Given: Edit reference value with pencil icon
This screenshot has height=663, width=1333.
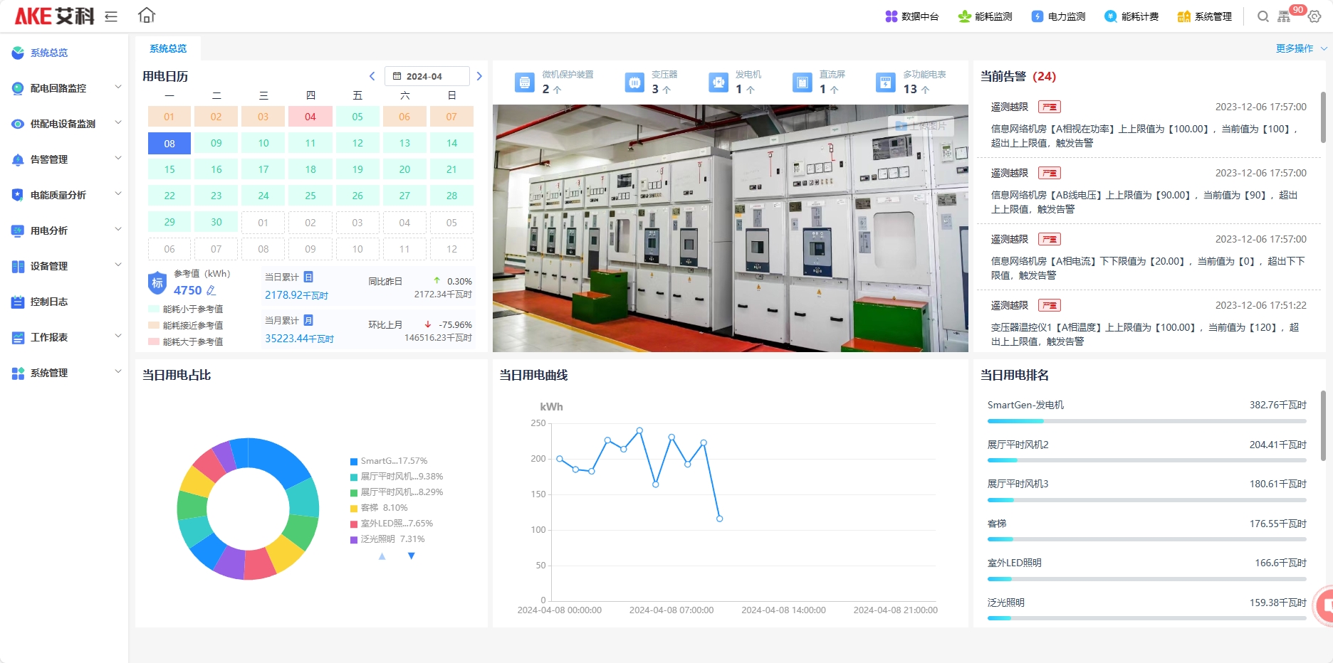Looking at the screenshot, I should tap(211, 290).
